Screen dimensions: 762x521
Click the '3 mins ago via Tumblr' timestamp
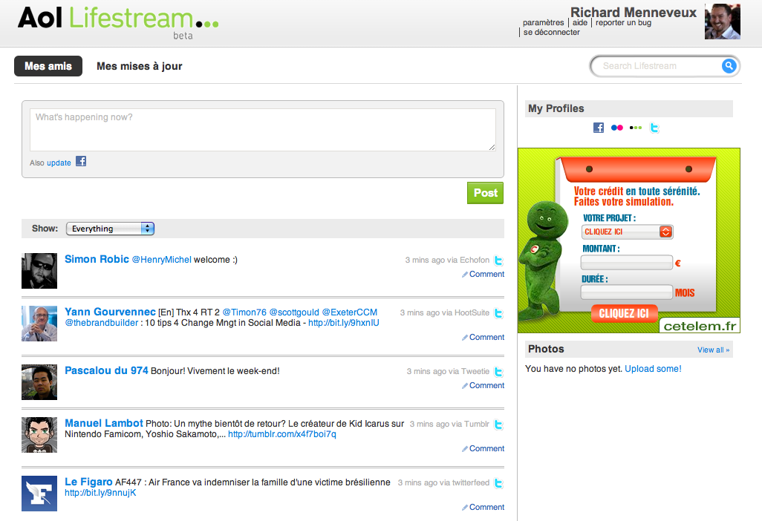(449, 424)
